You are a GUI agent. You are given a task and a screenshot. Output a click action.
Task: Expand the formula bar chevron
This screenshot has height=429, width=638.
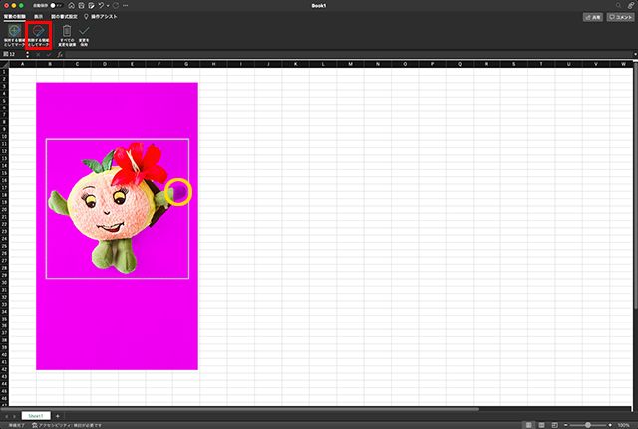point(632,54)
